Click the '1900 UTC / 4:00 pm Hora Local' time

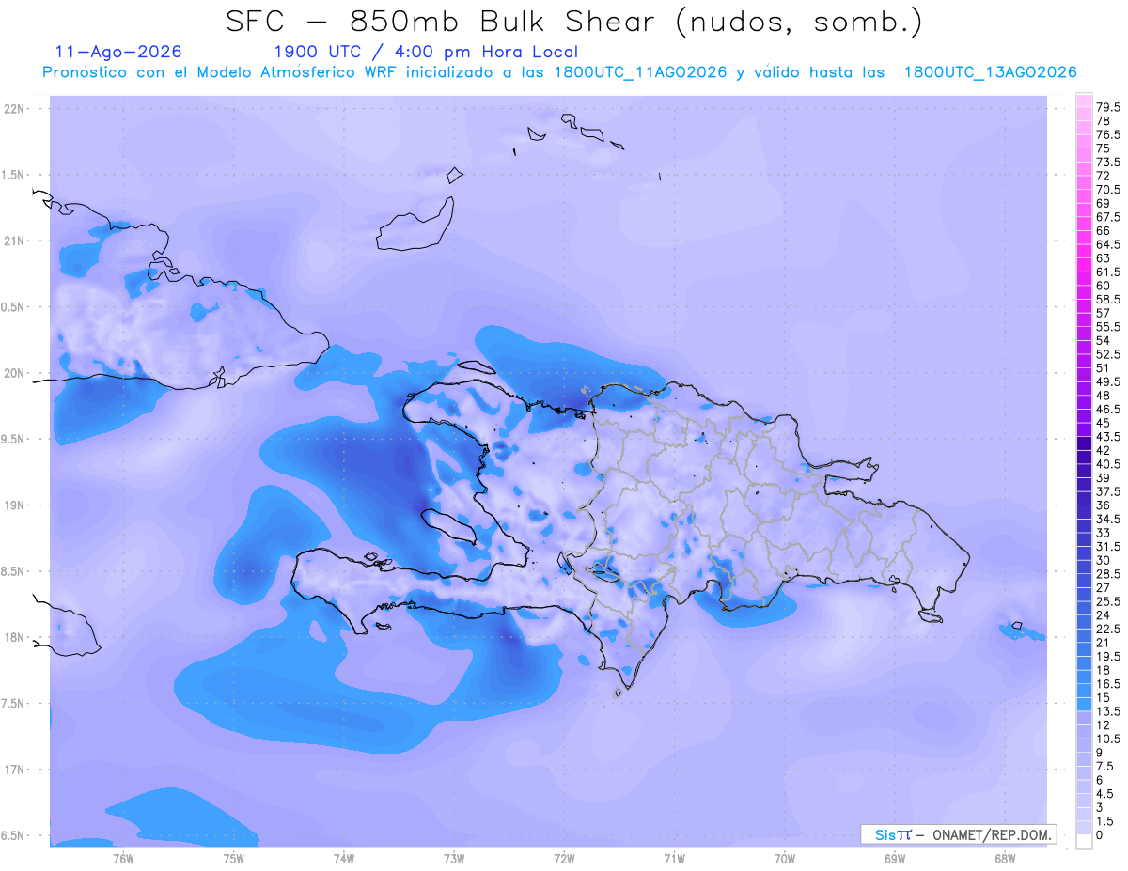425,52
